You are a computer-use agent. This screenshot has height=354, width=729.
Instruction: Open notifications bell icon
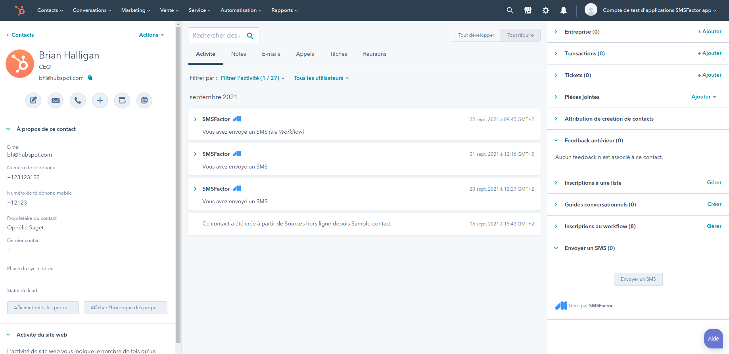point(564,10)
